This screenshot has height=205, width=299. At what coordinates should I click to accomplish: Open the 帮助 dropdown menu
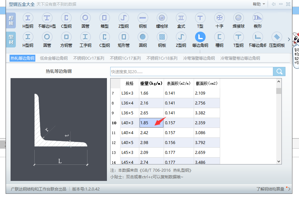pyautogui.click(x=259, y=4)
